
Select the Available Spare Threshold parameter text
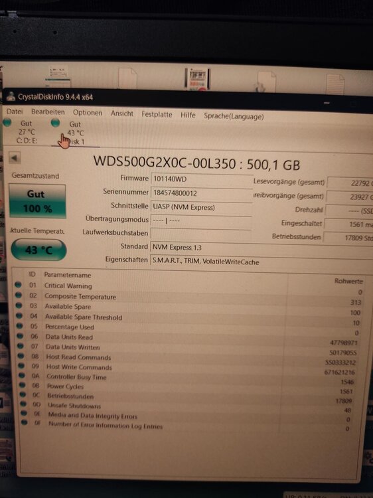coord(84,317)
